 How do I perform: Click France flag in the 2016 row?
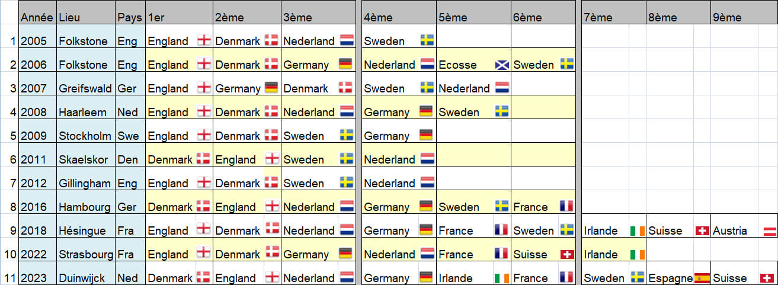(x=567, y=206)
